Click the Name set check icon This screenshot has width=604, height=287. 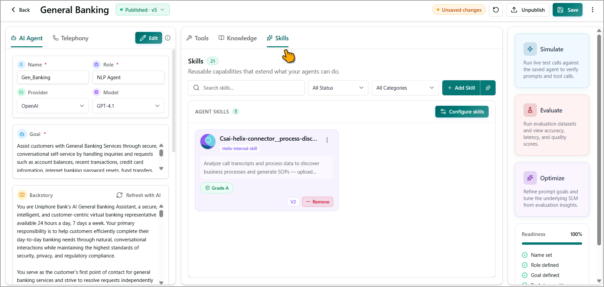525,255
